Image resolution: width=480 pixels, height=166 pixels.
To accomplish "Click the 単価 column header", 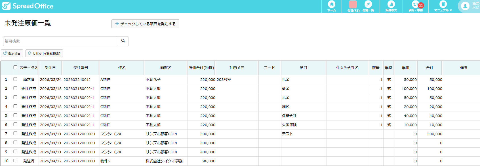I will [406, 68].
